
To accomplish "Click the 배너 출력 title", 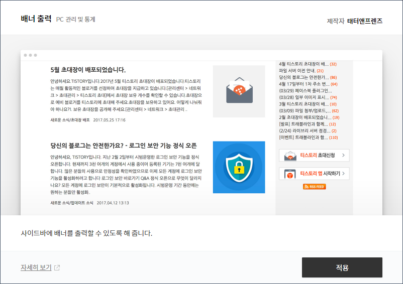I will pos(36,19).
